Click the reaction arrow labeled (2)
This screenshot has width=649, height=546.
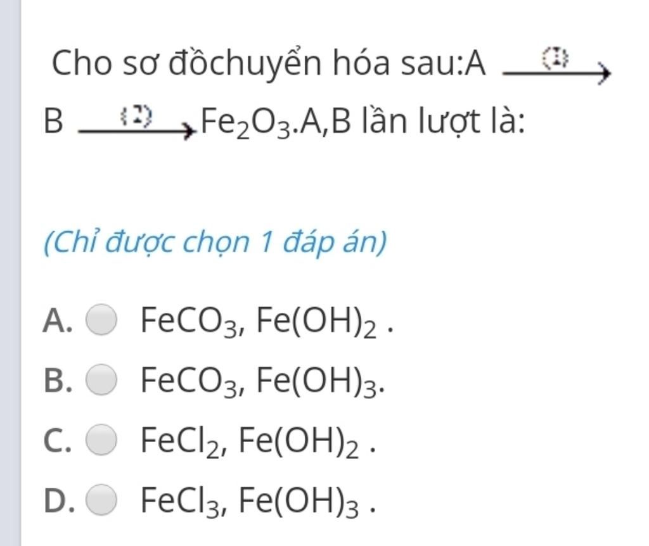click(x=137, y=124)
